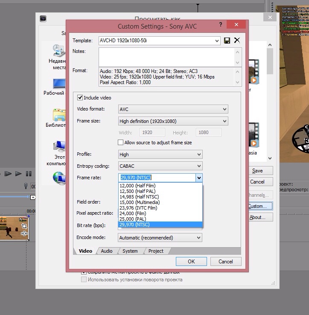309x315 pixels.
Task: Click the Desktop icon in the sidebar
Action: tap(59, 84)
